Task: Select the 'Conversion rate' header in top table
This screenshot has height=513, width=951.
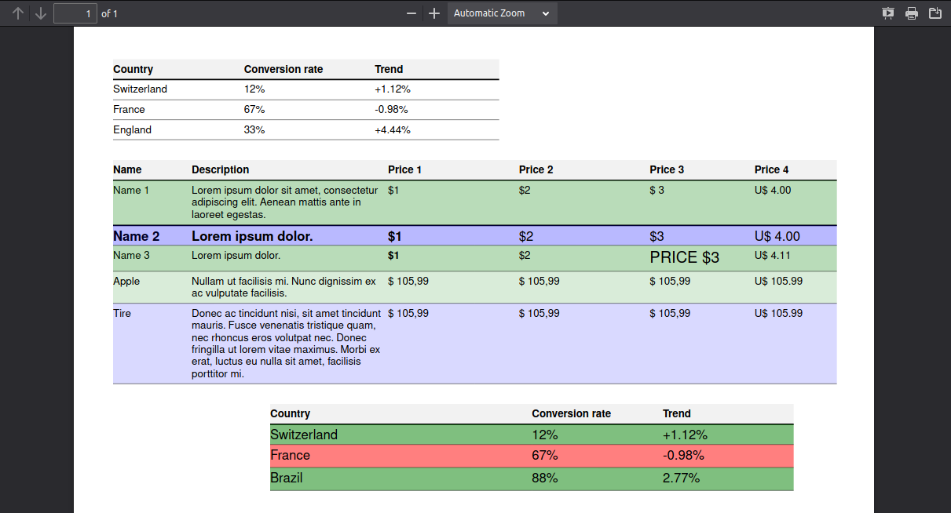Action: point(283,69)
